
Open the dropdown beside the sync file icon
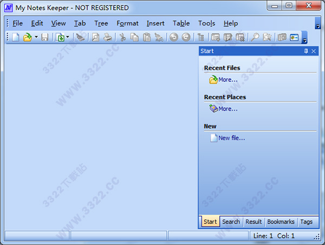68,37
